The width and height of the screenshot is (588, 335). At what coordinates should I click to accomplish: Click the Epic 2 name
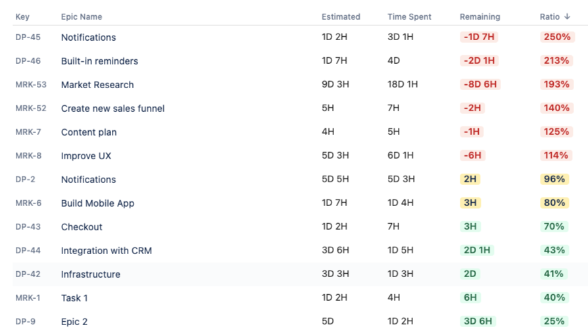pyautogui.click(x=74, y=322)
